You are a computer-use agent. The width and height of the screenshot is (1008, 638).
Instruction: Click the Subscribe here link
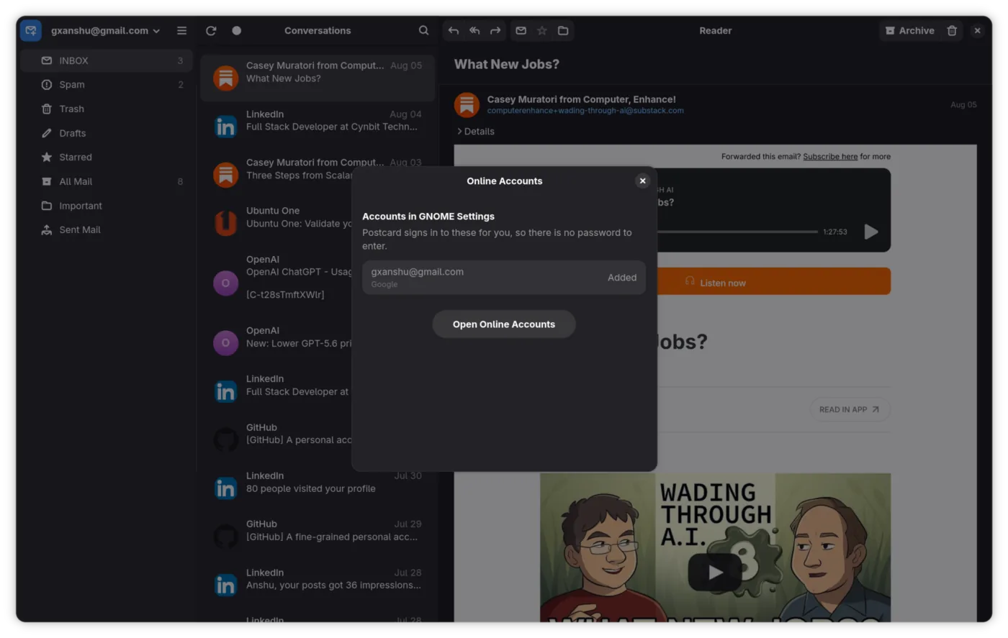pos(830,156)
